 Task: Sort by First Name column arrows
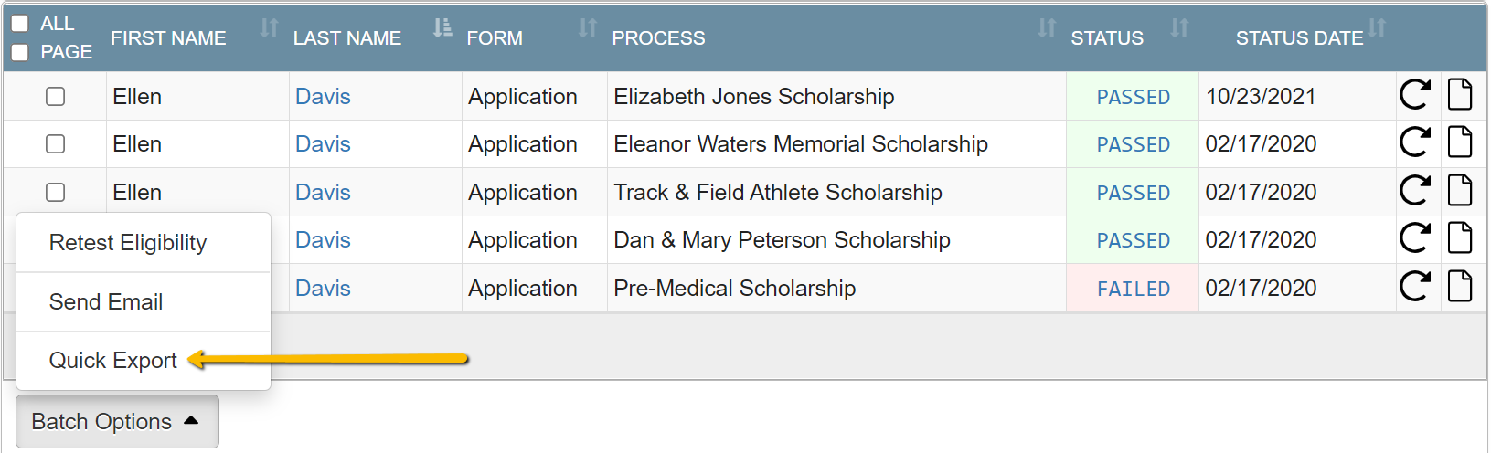pyautogui.click(x=269, y=28)
